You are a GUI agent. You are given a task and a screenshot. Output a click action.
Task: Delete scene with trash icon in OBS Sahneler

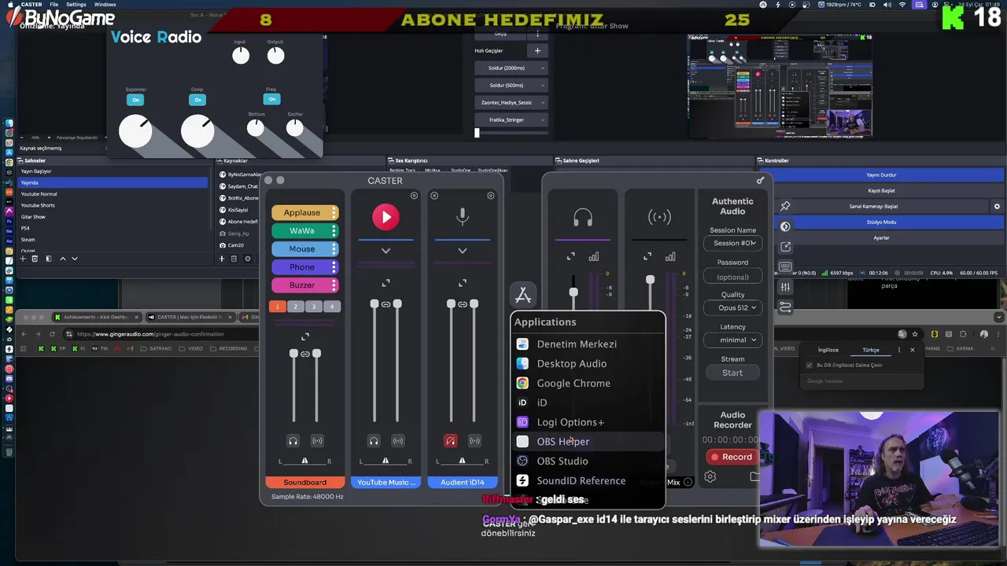tap(35, 259)
